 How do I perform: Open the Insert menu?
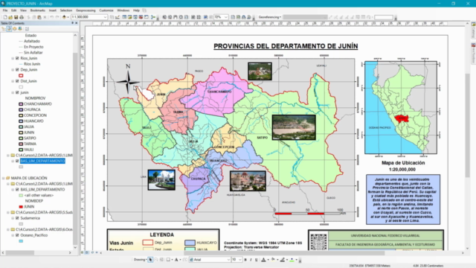click(x=53, y=10)
